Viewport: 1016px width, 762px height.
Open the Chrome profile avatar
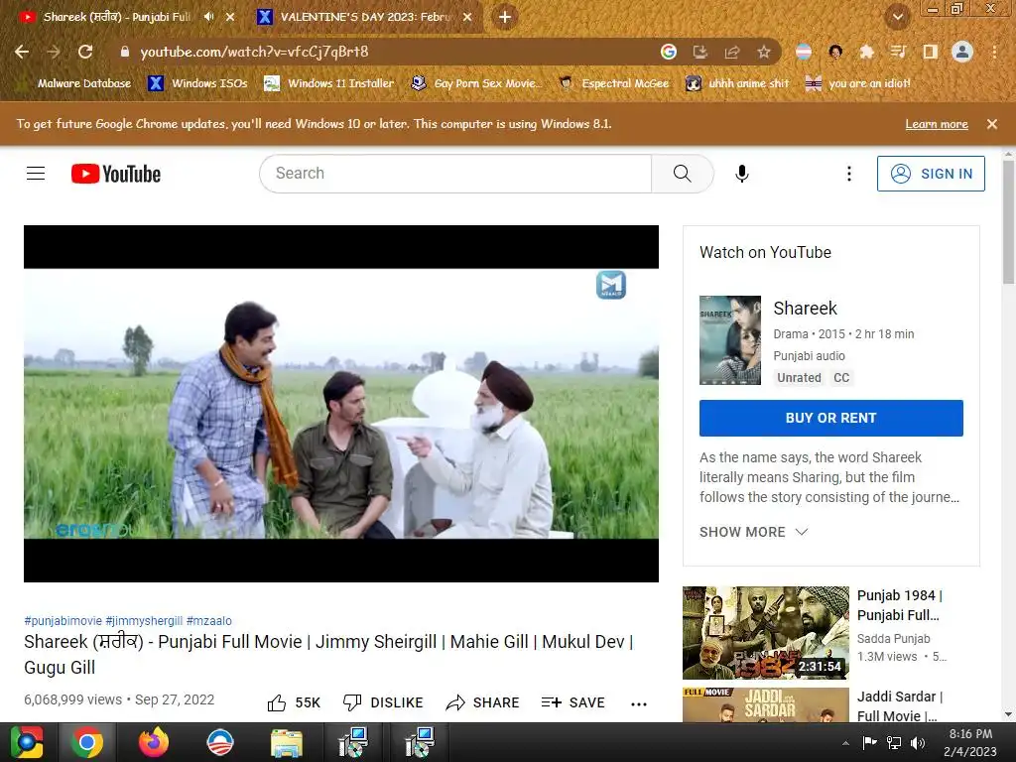coord(962,52)
